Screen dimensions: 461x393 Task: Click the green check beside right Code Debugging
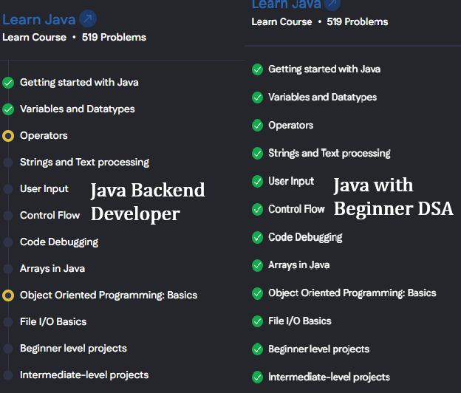[258, 237]
